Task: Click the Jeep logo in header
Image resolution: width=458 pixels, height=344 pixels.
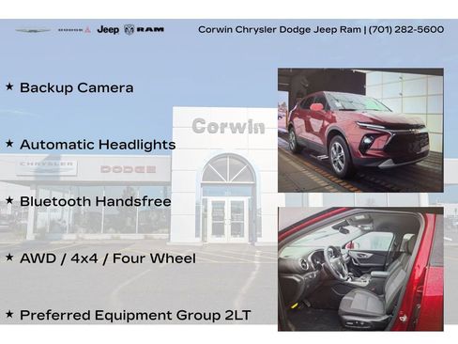Action: 108,30
